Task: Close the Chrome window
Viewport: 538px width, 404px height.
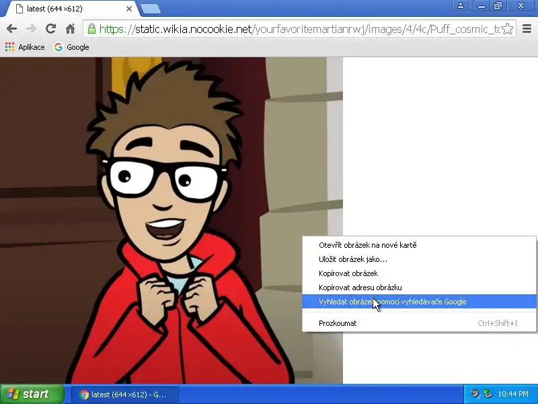Action: [521, 5]
